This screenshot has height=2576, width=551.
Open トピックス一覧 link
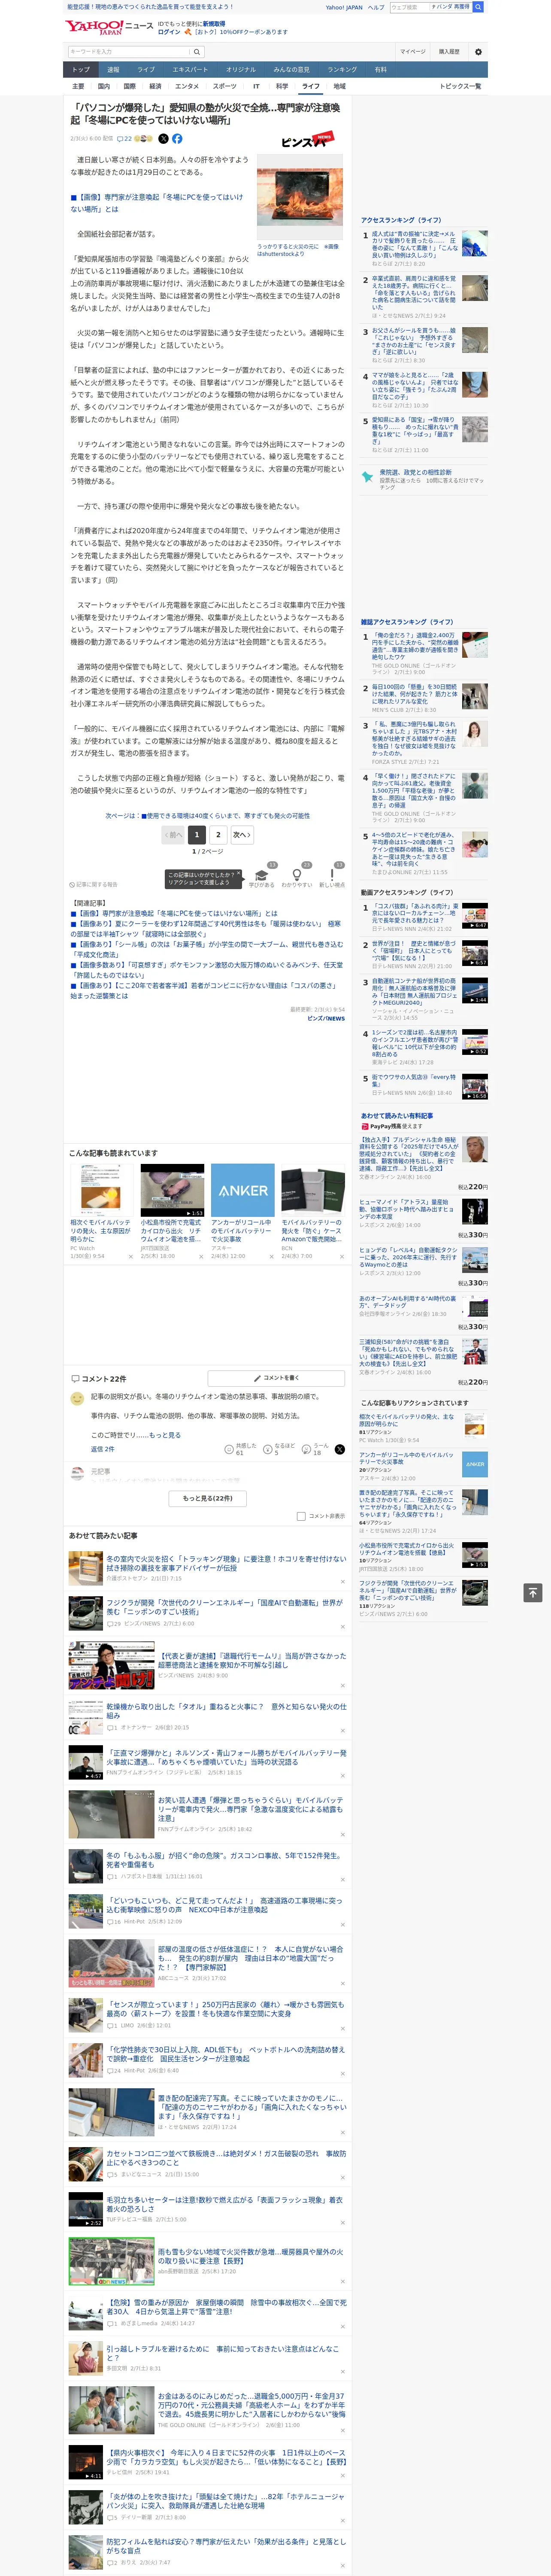pos(460,86)
